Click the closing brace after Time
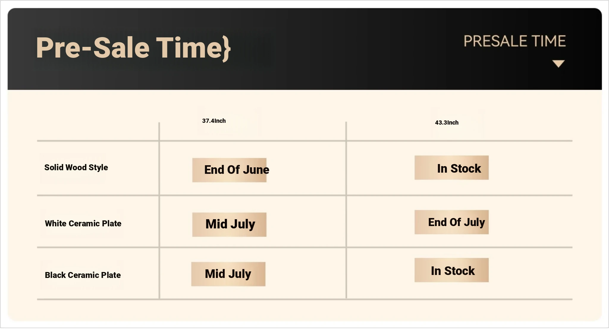Viewport: 609px width, 334px height. 227,49
